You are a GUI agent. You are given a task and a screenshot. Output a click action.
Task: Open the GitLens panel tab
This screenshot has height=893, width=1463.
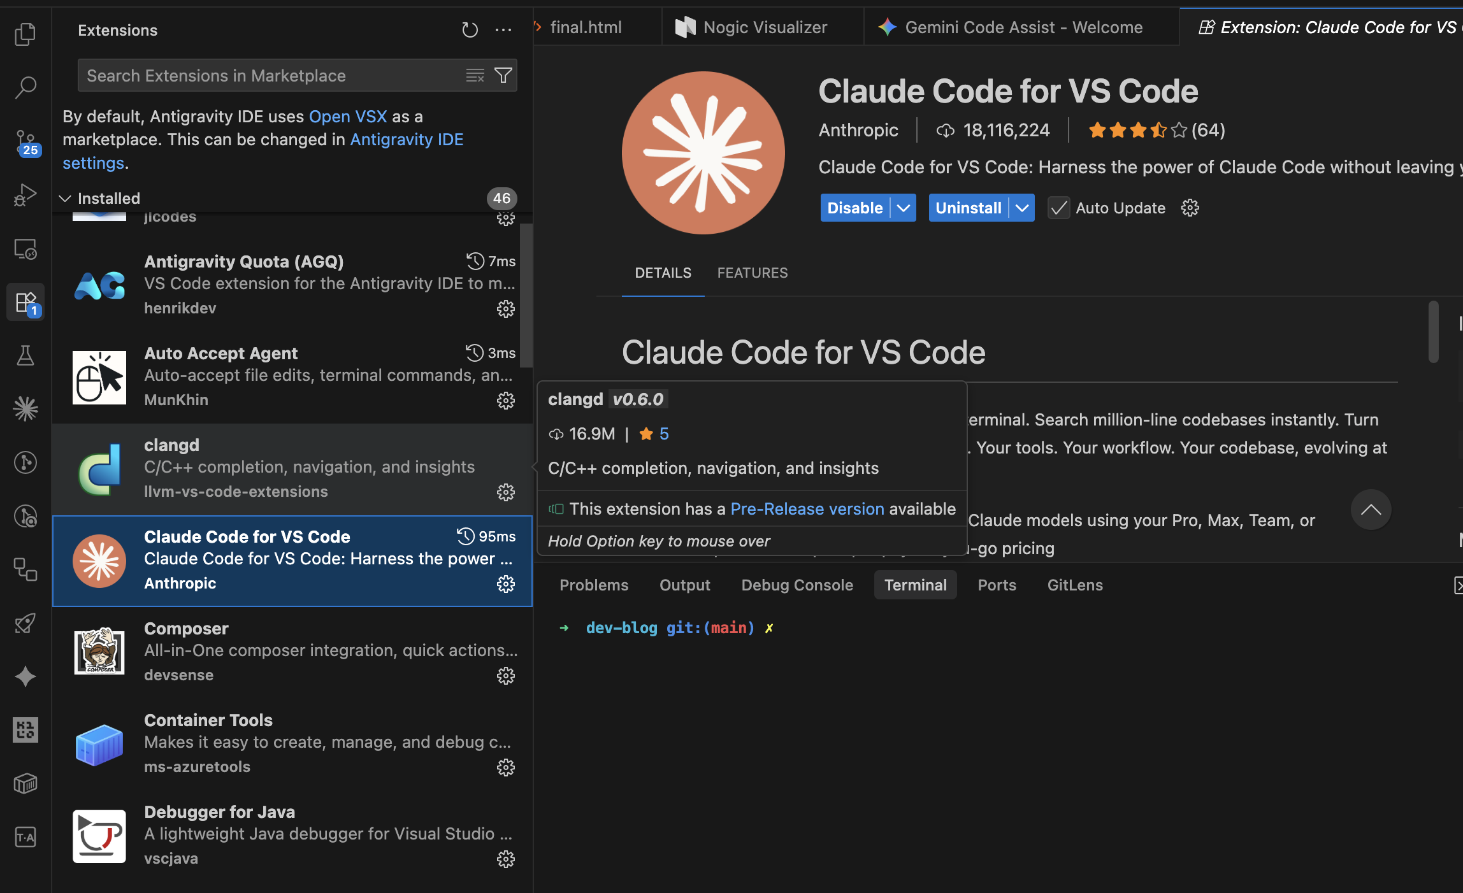point(1075,585)
